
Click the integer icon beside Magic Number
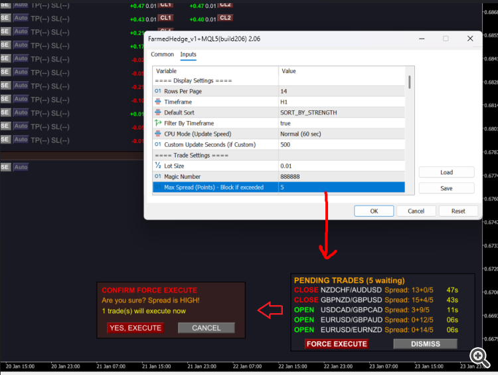pos(157,176)
